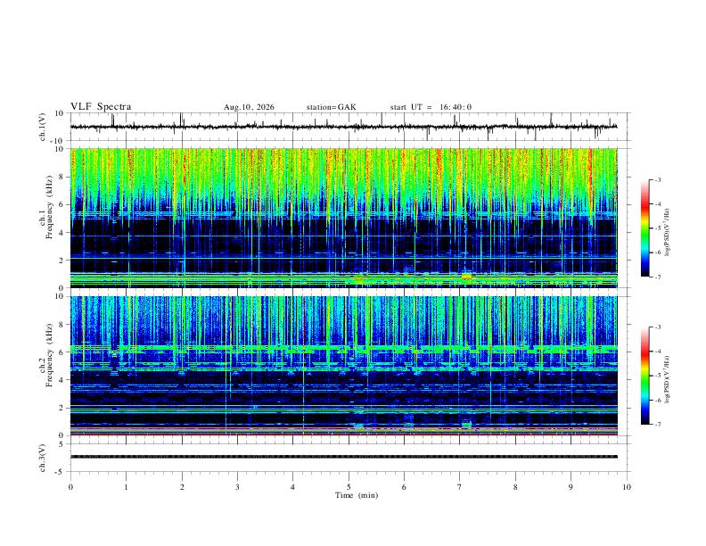Click the 1 minute tick on time axis
Screen dimensions: 706x546
click(x=126, y=487)
